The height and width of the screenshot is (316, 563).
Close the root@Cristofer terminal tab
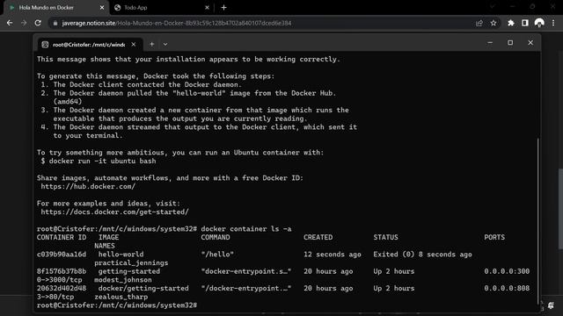[134, 45]
